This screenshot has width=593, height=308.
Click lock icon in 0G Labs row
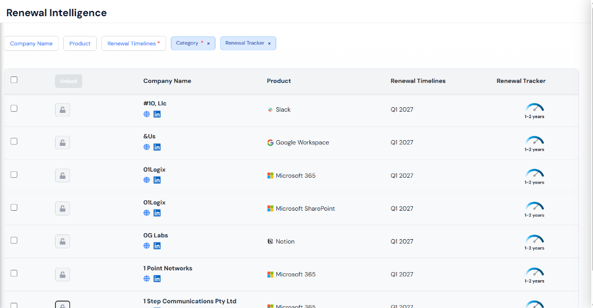coord(63,241)
